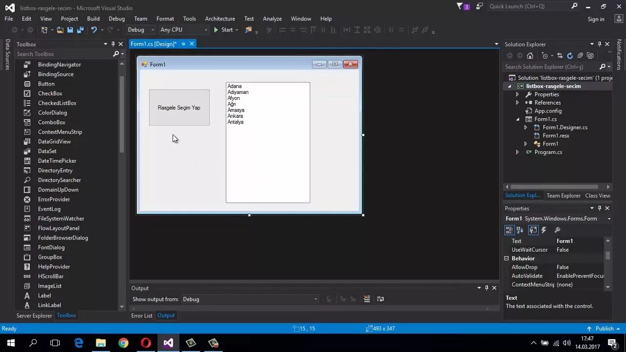Switch to the Class View tab
Viewport: 626px width, 352px height.
pos(598,196)
